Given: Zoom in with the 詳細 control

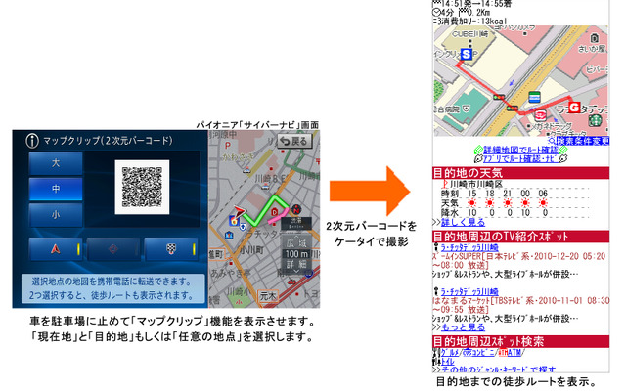Looking at the screenshot, I should tap(296, 264).
